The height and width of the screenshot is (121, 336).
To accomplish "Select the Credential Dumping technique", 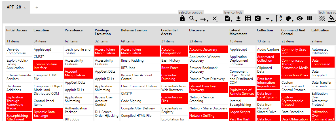I will (174, 77).
